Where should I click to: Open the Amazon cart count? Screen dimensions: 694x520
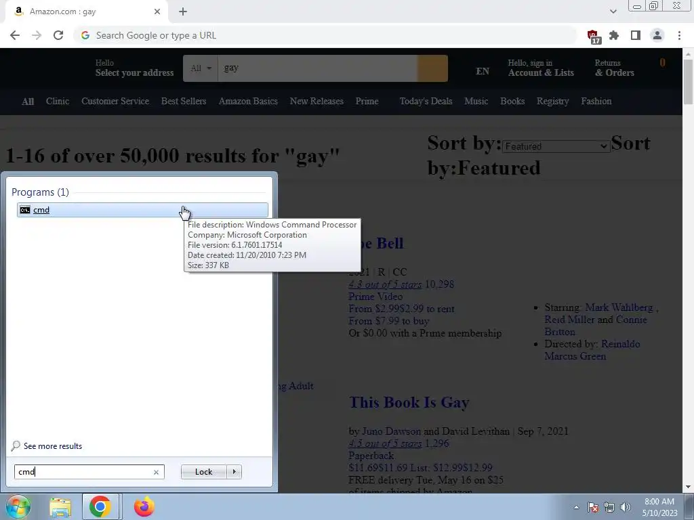coord(663,63)
